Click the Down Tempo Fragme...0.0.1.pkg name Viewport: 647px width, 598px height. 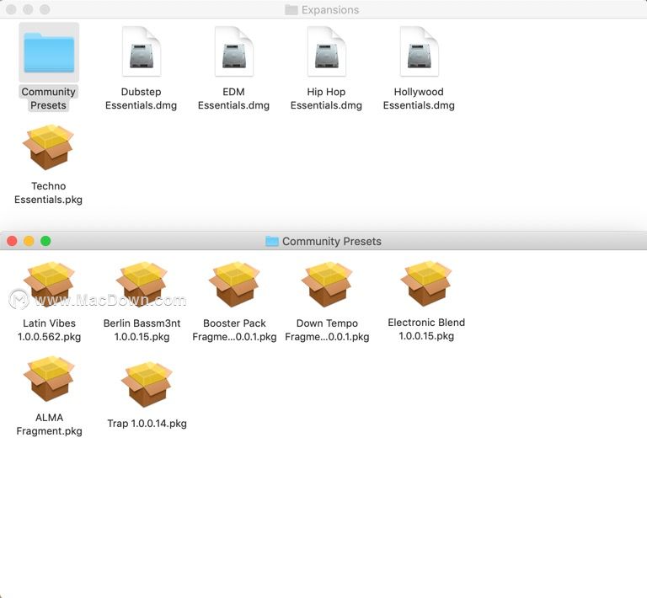(327, 329)
